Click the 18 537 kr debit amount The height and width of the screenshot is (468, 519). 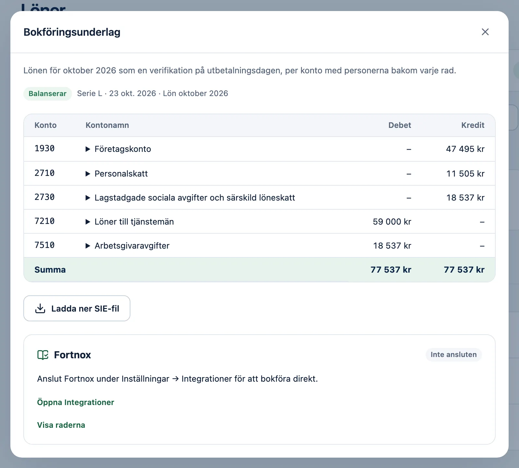tap(392, 246)
